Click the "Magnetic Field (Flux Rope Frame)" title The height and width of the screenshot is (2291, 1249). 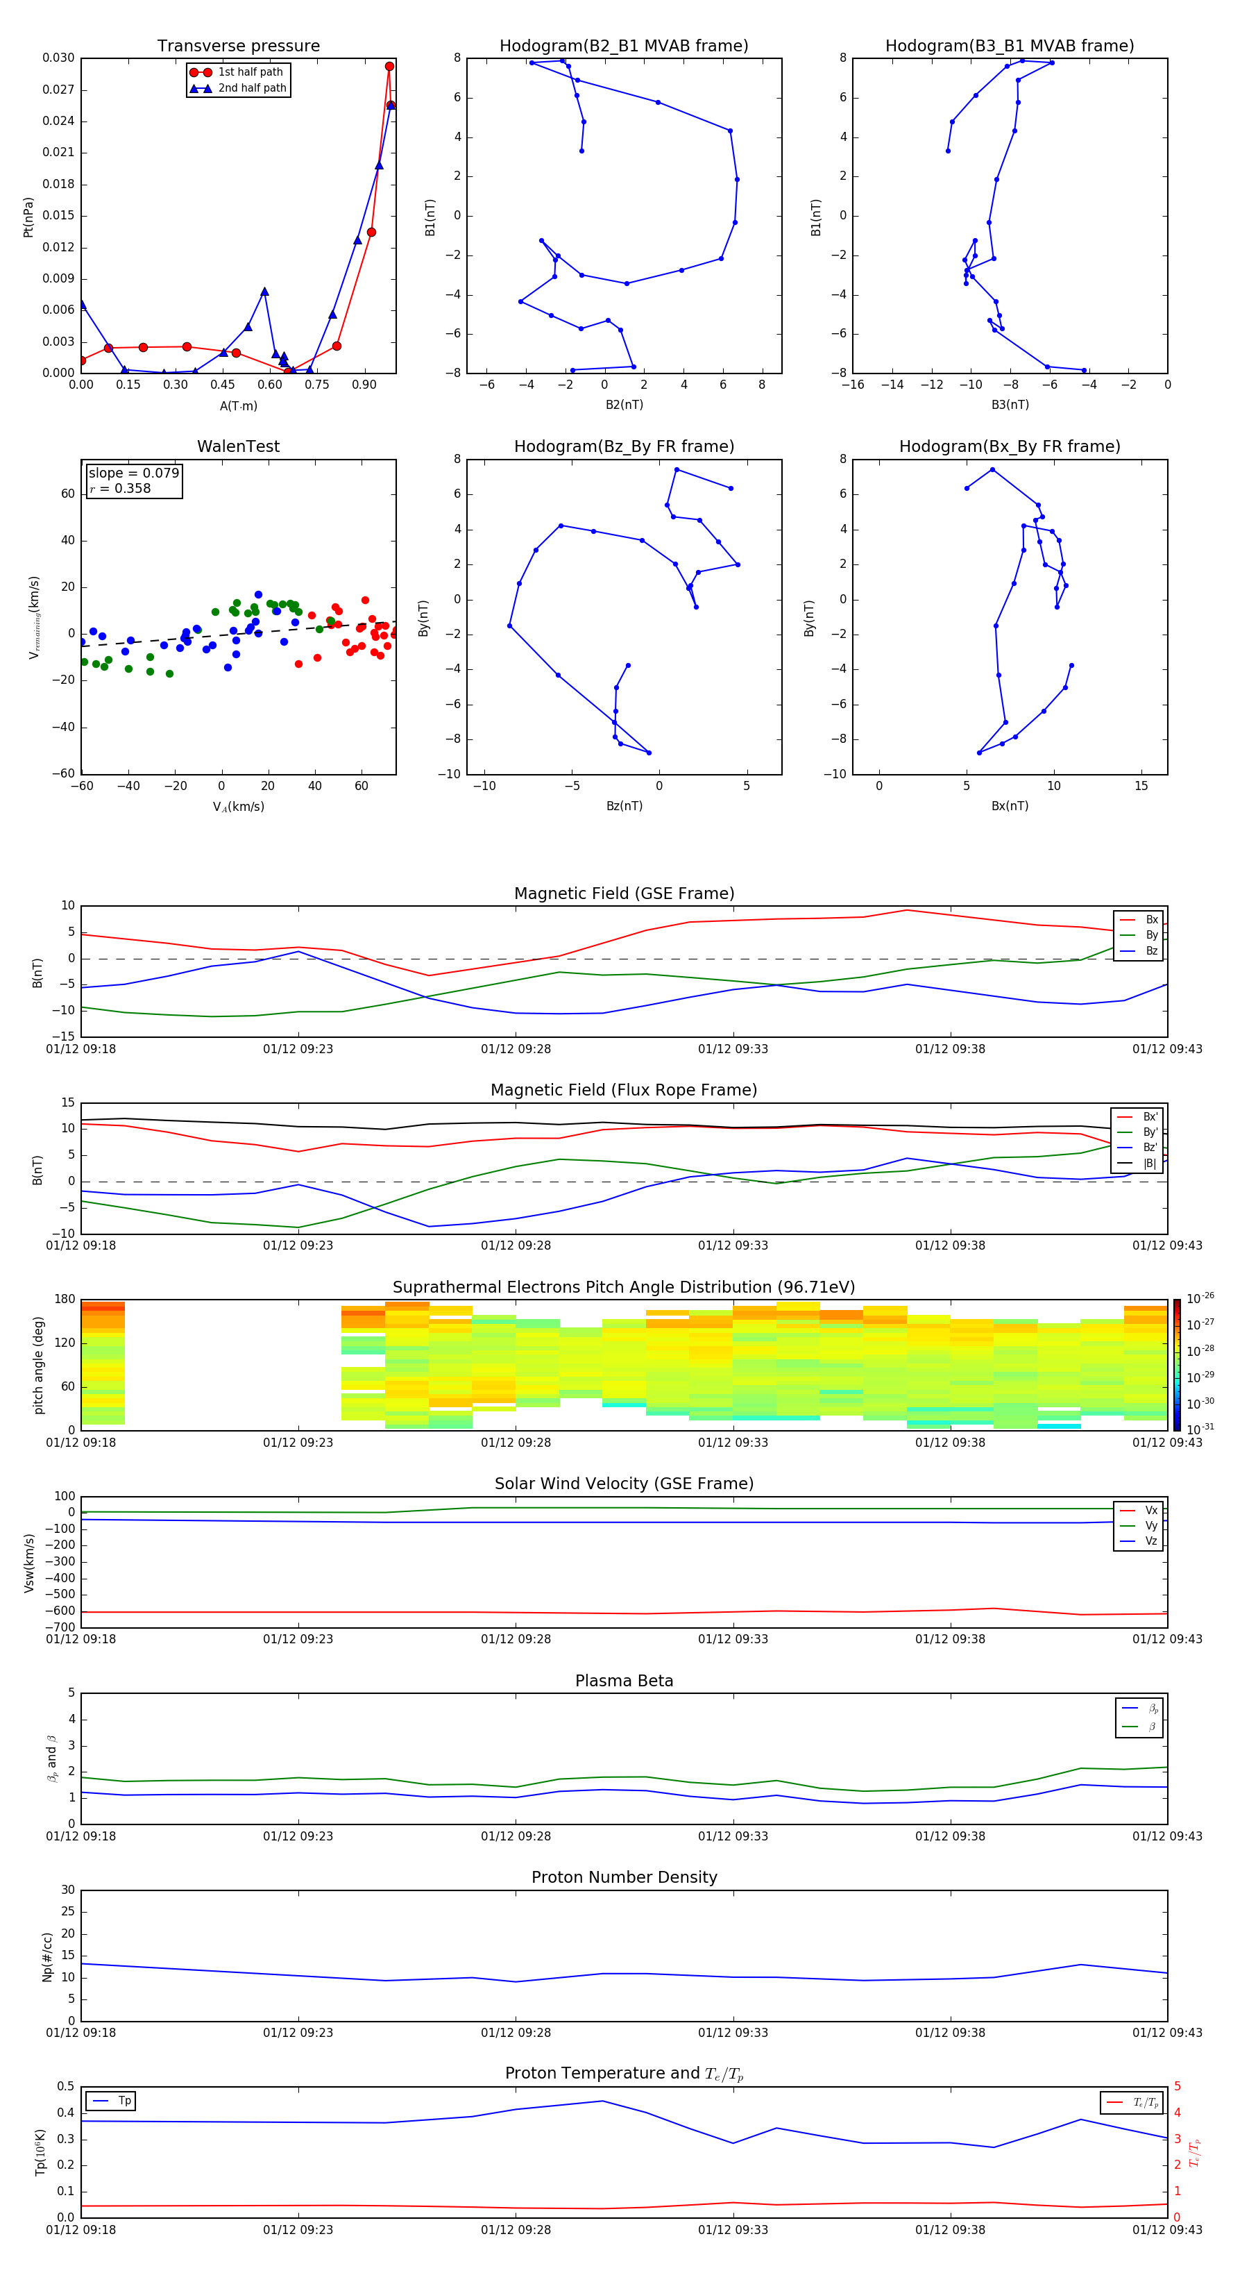point(624,1091)
